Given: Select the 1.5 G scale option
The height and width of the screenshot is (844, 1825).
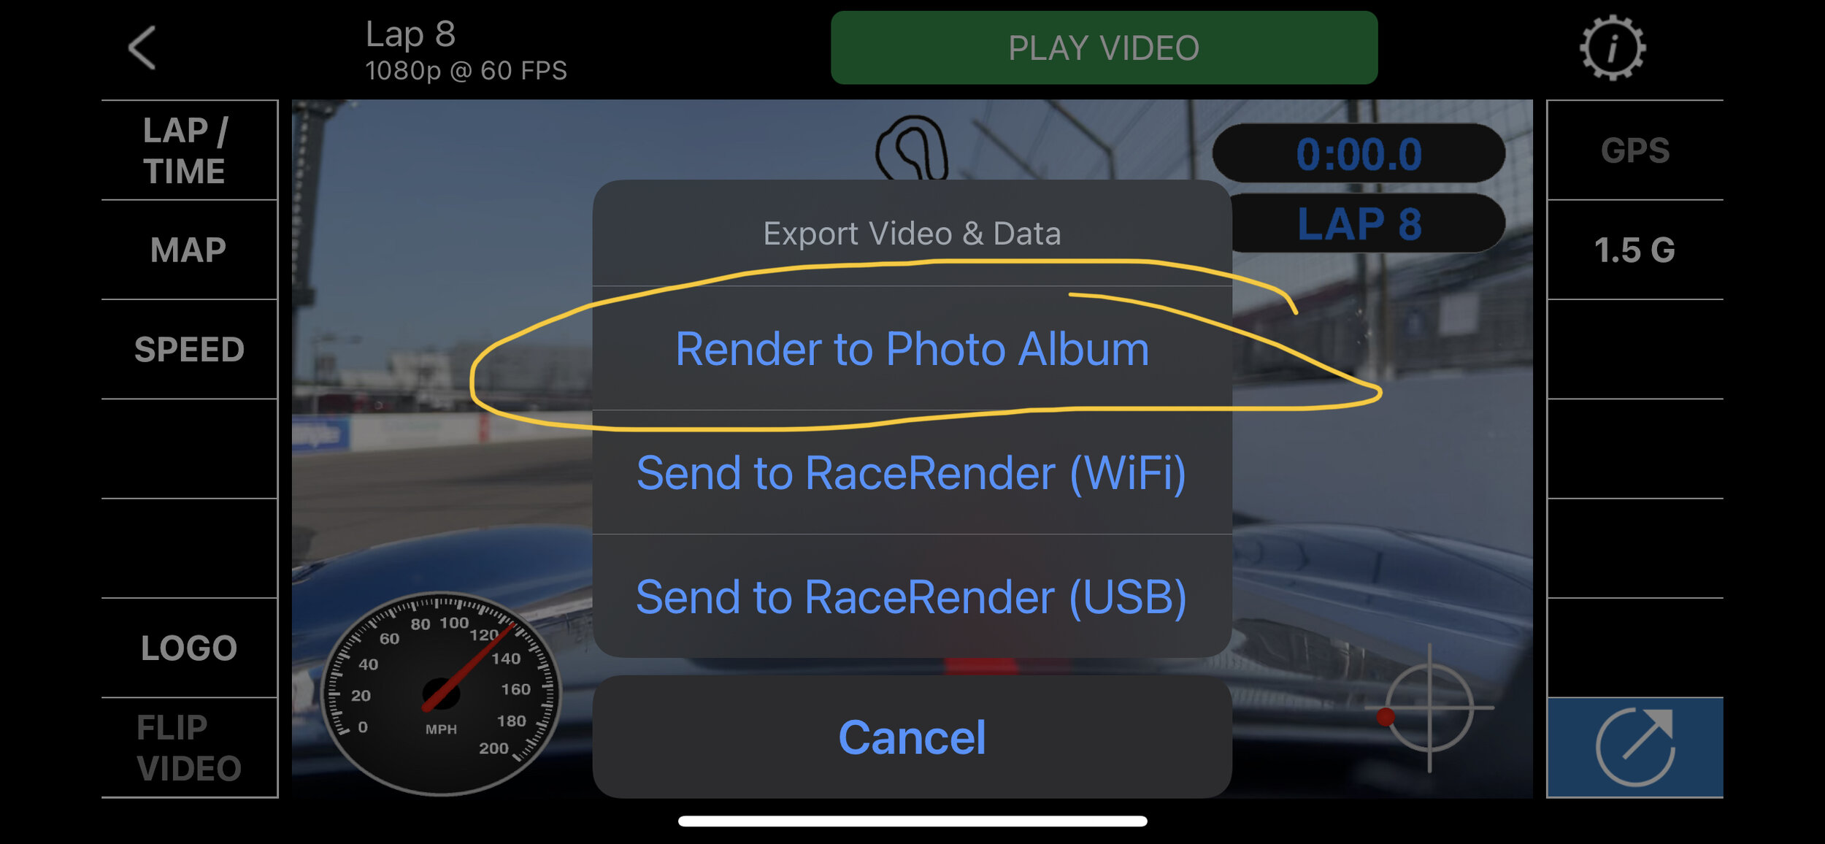Looking at the screenshot, I should click(x=1635, y=250).
